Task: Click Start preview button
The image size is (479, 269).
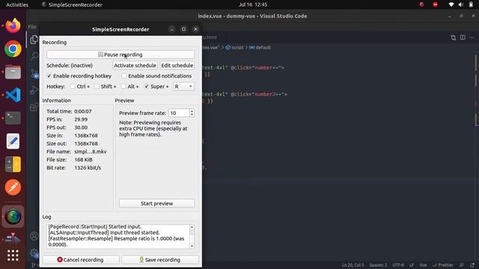Action: [x=156, y=203]
